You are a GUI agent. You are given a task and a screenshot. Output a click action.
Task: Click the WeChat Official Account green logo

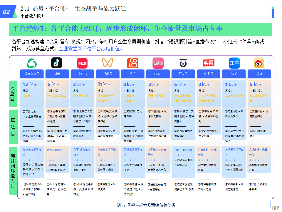pyautogui.click(x=32, y=63)
